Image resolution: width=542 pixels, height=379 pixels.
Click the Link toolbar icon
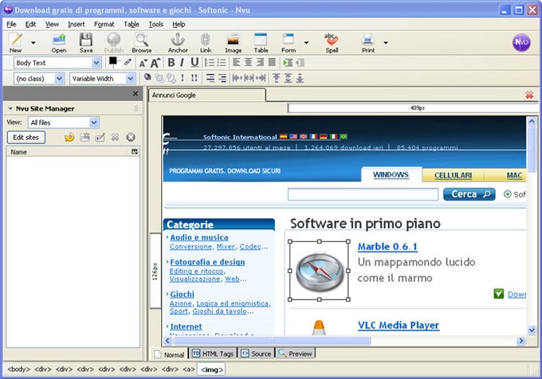pyautogui.click(x=206, y=43)
